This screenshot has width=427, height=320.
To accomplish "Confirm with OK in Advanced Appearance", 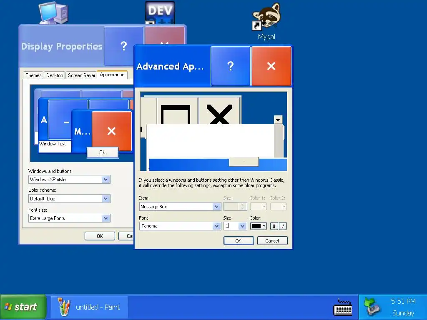I will [239, 241].
